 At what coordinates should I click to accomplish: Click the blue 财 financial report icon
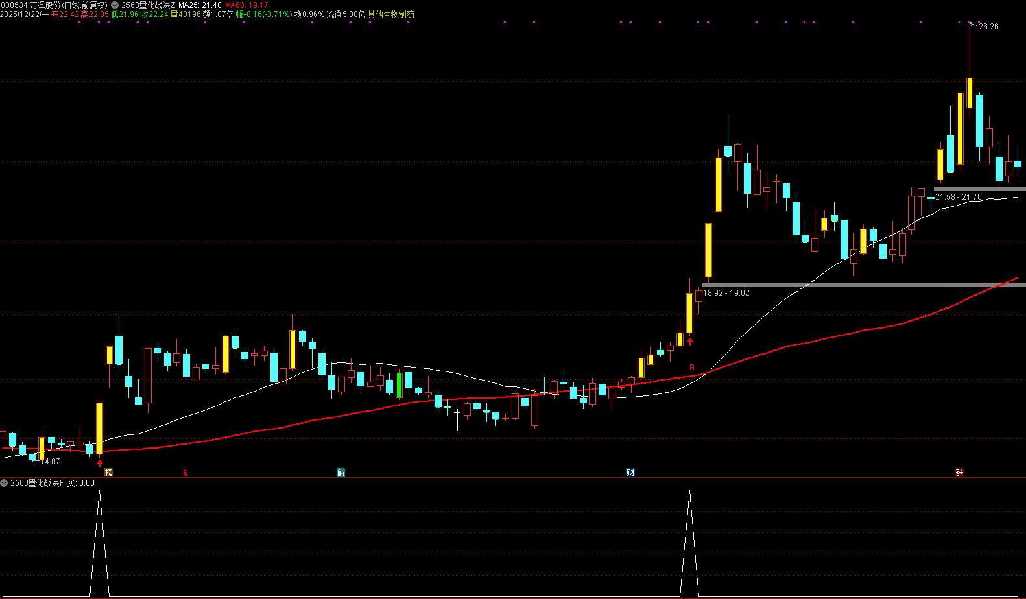click(x=630, y=473)
